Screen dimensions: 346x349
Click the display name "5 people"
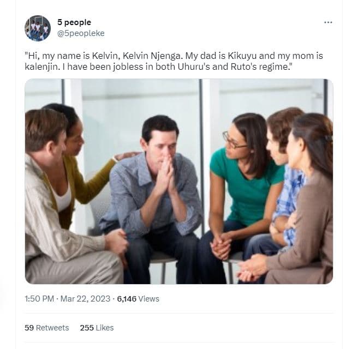tap(74, 22)
